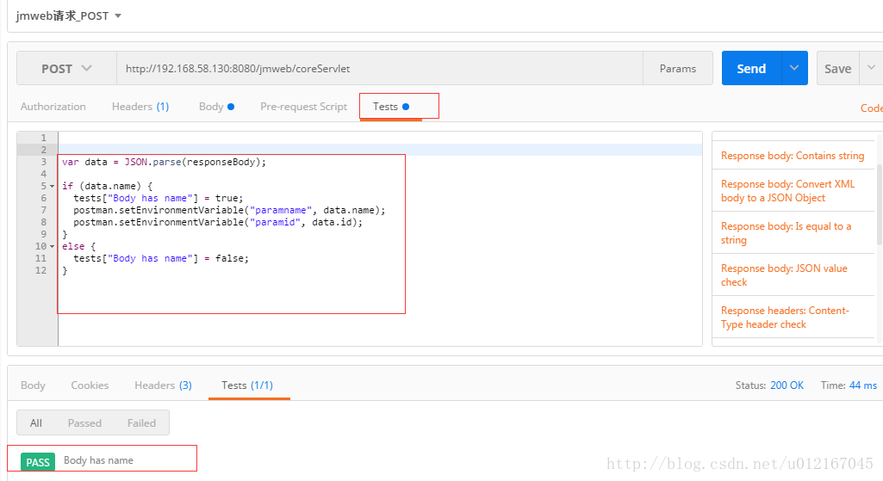Screen dimensions: 883x481
Task: Insert snippet Response body: Contains string
Action: coord(793,156)
